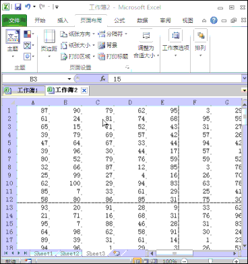Switch to the 开始 ribbon tab
This screenshot has width=248, height=264.
tap(40, 21)
